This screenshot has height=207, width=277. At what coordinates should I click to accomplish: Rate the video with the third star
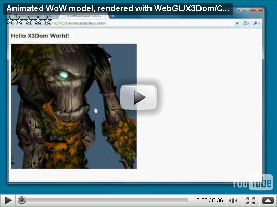(x=29, y=21)
